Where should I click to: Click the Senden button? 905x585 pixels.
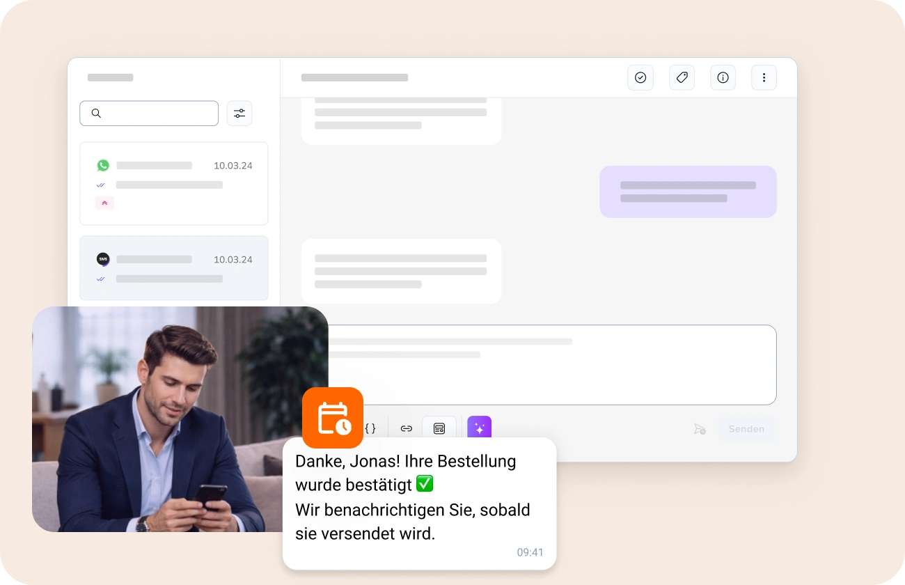pyautogui.click(x=747, y=429)
